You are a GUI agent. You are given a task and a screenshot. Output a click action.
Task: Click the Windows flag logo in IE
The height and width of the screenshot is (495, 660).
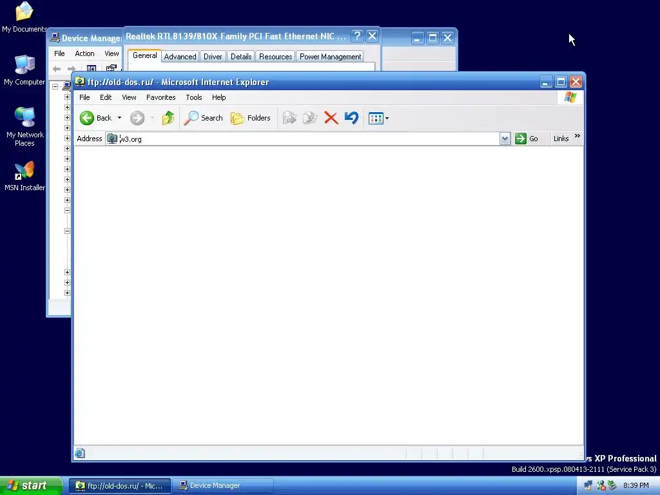[x=570, y=97]
